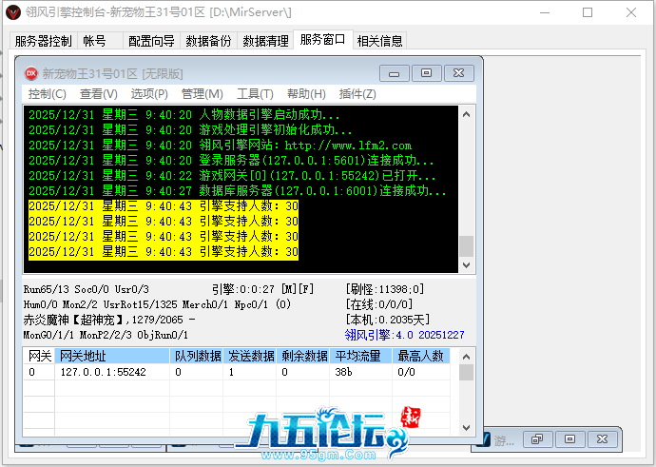
Task: Open the 管理(M) menu
Action: [x=202, y=94]
